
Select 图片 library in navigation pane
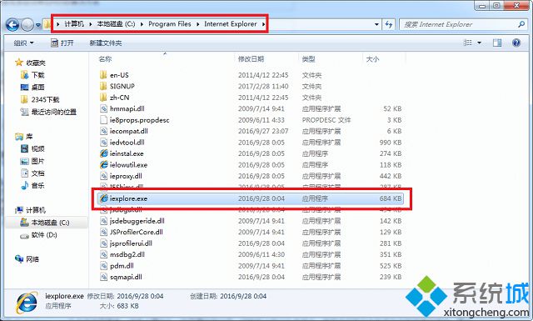coord(32,161)
